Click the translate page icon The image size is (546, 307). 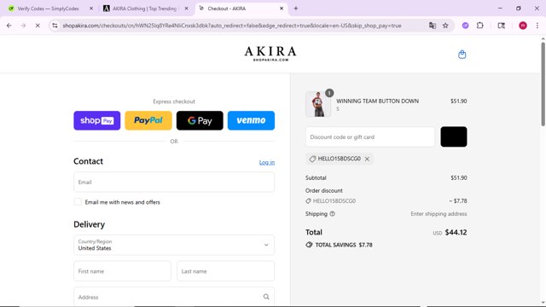point(433,26)
